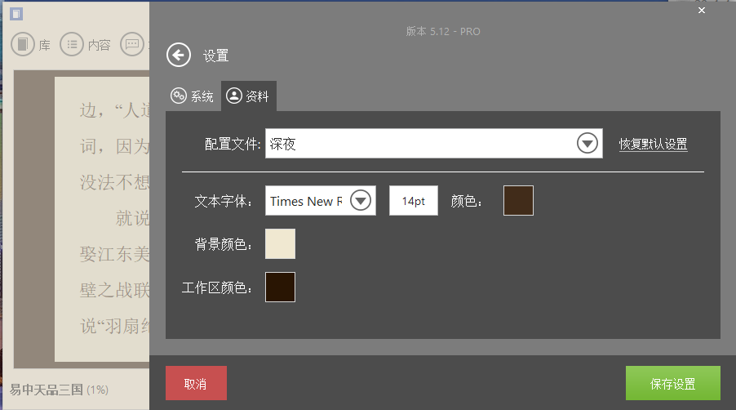This screenshot has height=410, width=736.
Task: Click the 版本 5.12 - PRO label
Action: (x=442, y=32)
